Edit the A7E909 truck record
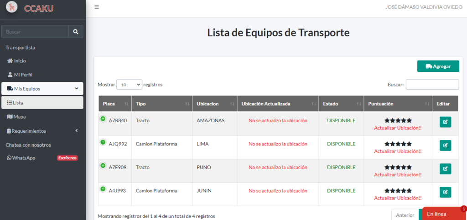This screenshot has height=220, width=467. pos(445,169)
